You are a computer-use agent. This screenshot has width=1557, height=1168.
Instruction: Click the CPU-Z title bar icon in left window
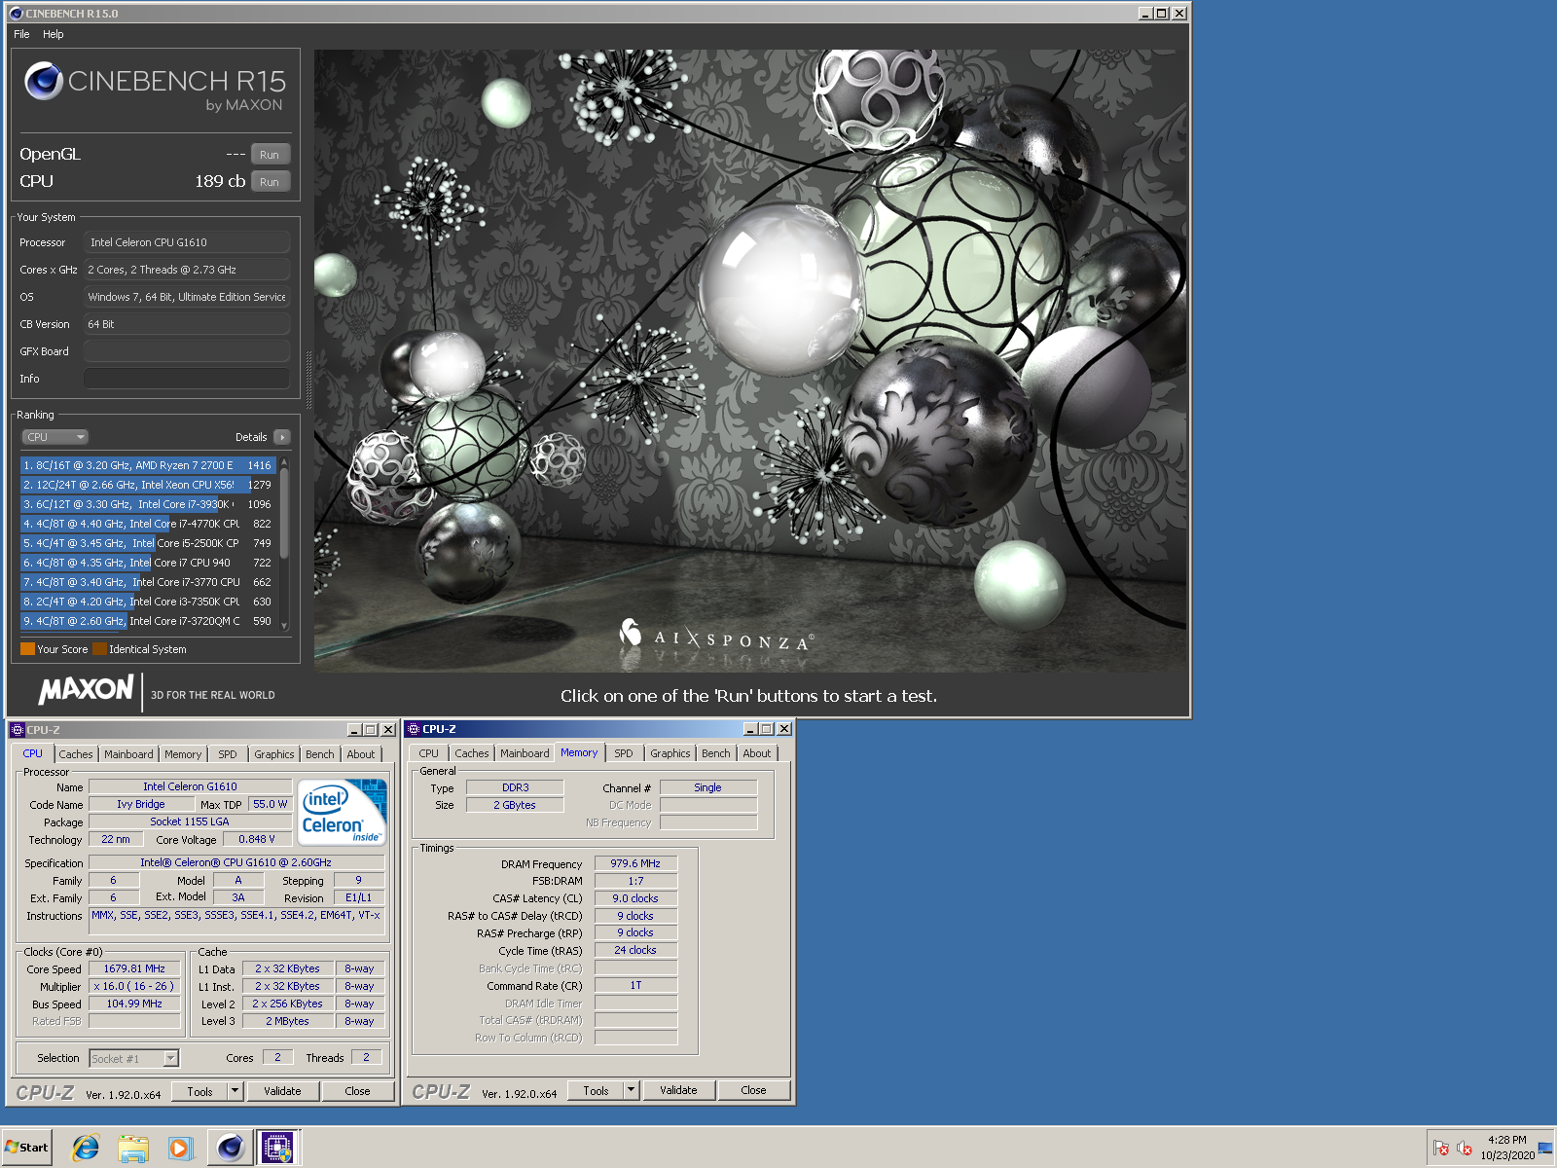(x=17, y=730)
